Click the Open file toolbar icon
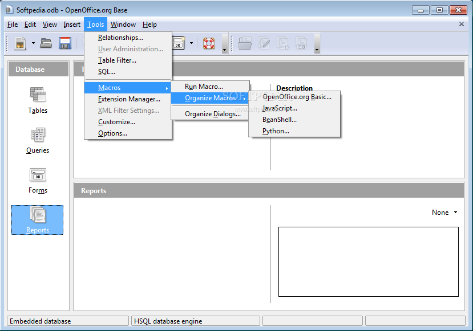The width and height of the screenshot is (473, 331). (x=46, y=43)
